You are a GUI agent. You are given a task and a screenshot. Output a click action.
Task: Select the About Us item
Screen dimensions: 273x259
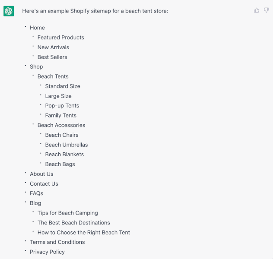(x=41, y=174)
